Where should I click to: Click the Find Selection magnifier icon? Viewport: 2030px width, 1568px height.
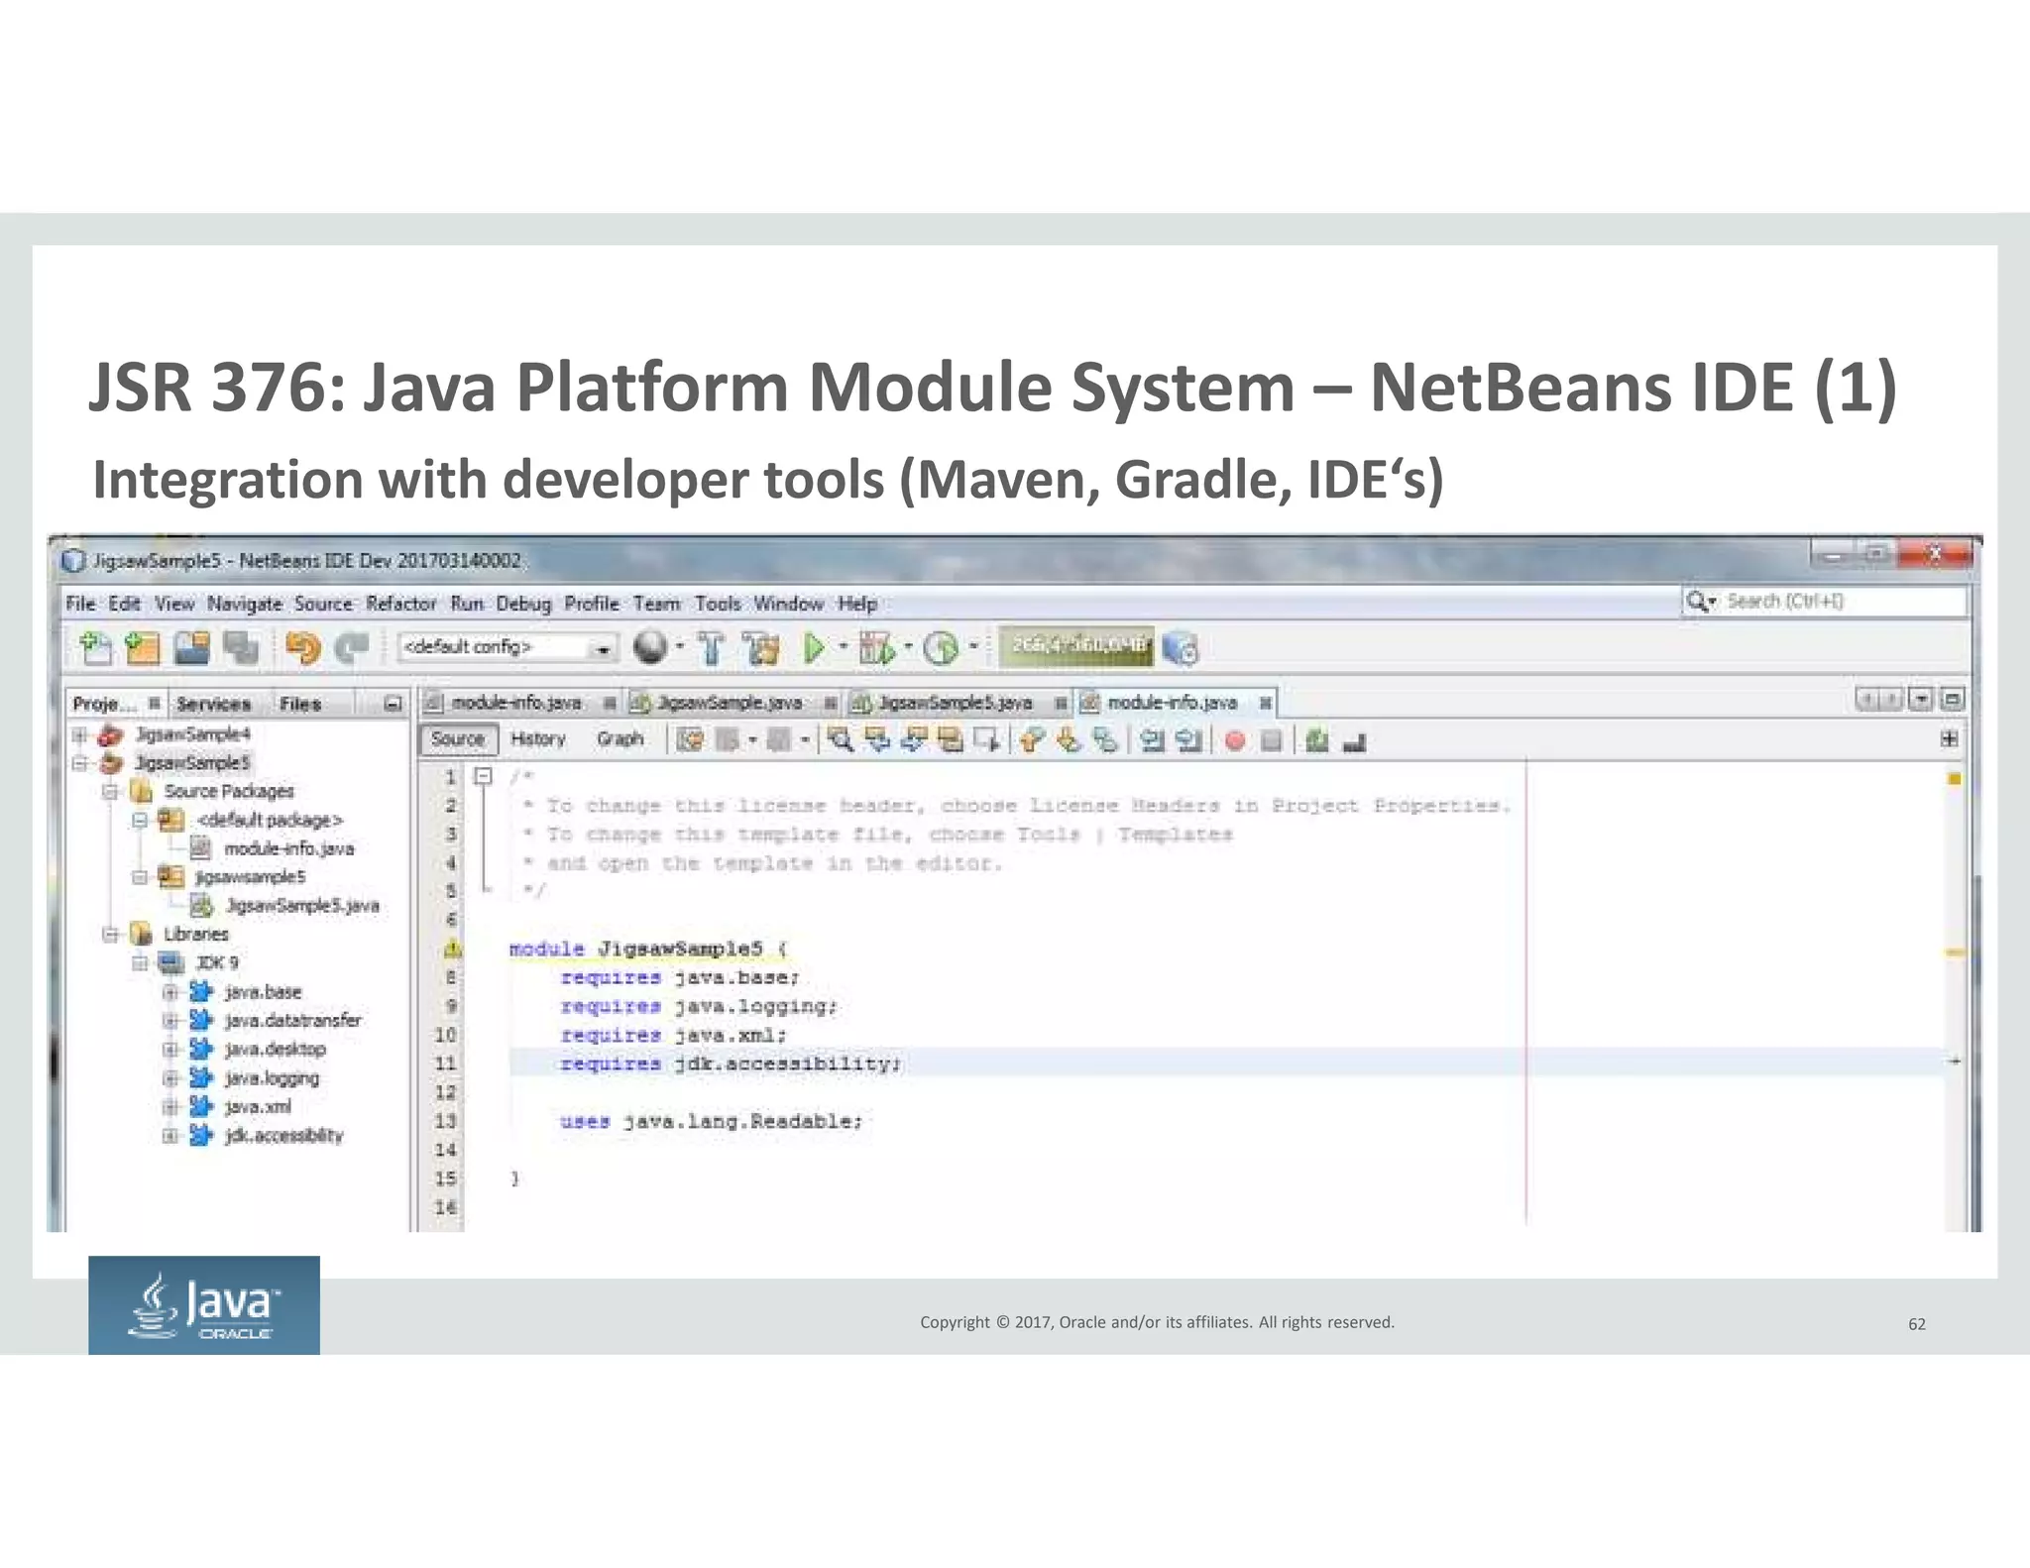coord(841,740)
